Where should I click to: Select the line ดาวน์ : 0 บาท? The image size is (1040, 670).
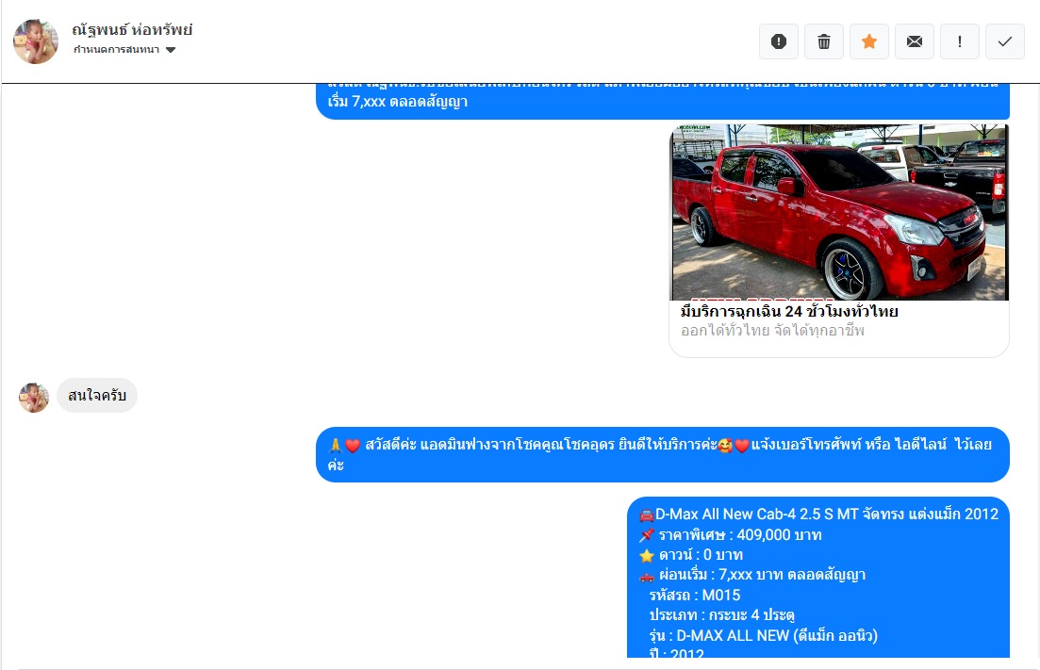(x=691, y=555)
